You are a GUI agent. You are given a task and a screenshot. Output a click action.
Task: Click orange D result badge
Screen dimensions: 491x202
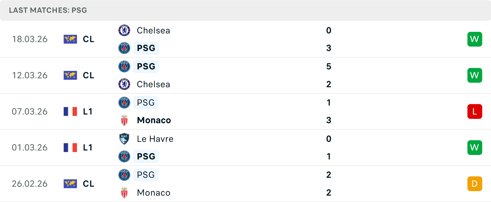475,184
